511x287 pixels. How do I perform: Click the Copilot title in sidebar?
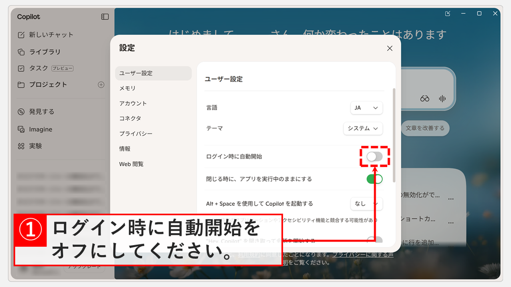pyautogui.click(x=28, y=16)
